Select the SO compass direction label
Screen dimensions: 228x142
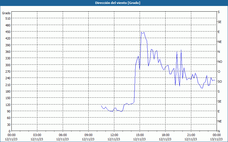220,82
